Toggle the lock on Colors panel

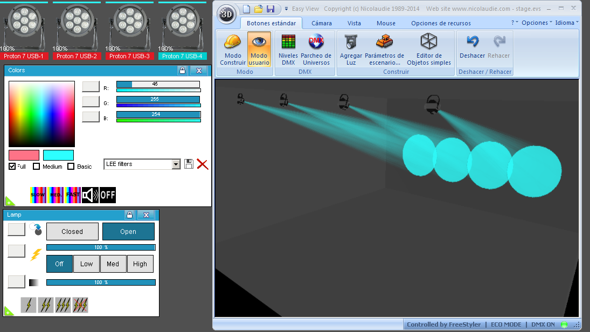pos(182,71)
